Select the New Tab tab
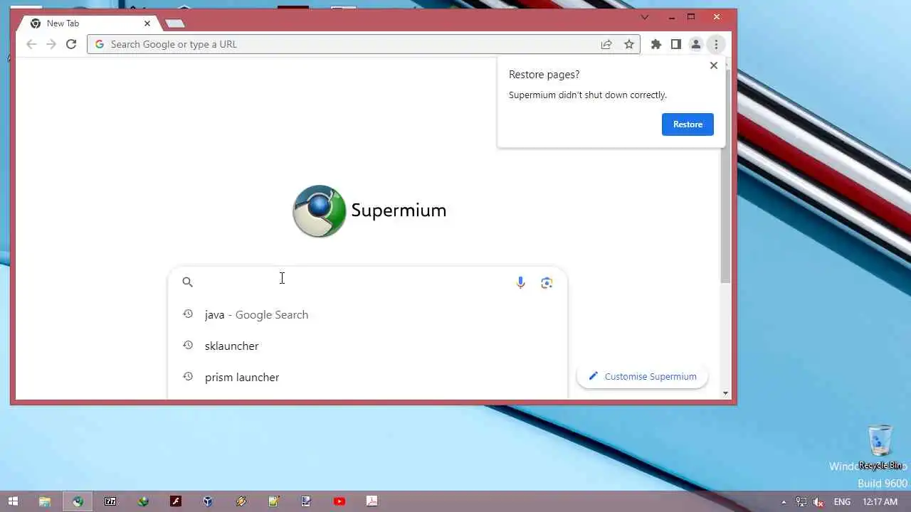Screen dimensions: 911x512 tap(90, 23)
